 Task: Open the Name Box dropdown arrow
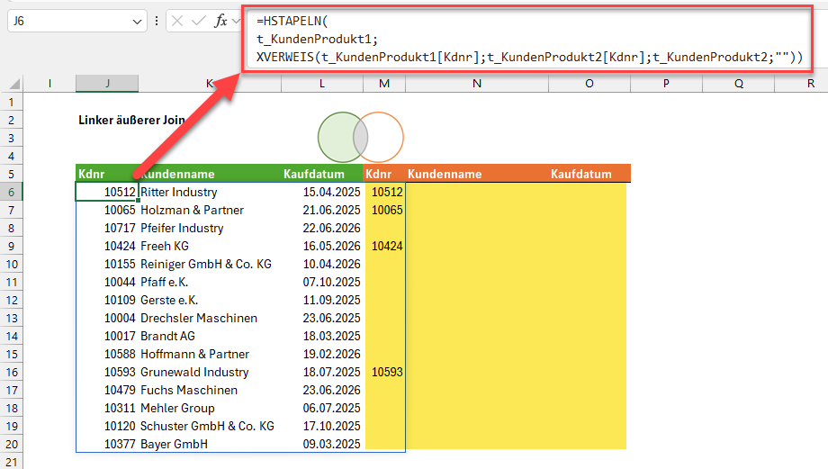coord(137,21)
